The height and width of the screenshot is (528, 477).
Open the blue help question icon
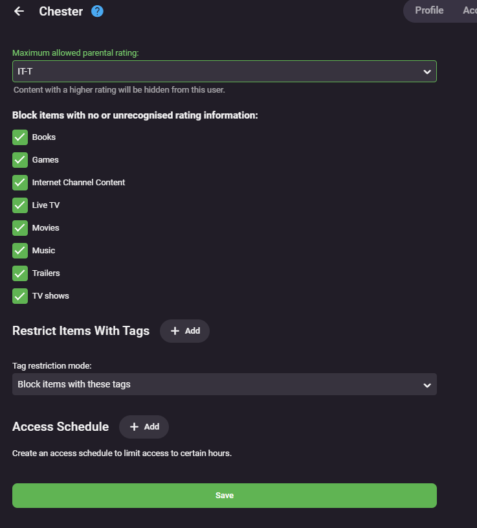point(97,11)
